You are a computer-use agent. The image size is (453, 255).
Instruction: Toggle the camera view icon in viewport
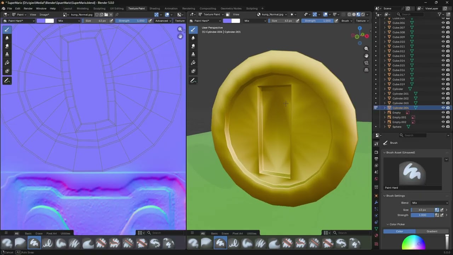pos(366,63)
